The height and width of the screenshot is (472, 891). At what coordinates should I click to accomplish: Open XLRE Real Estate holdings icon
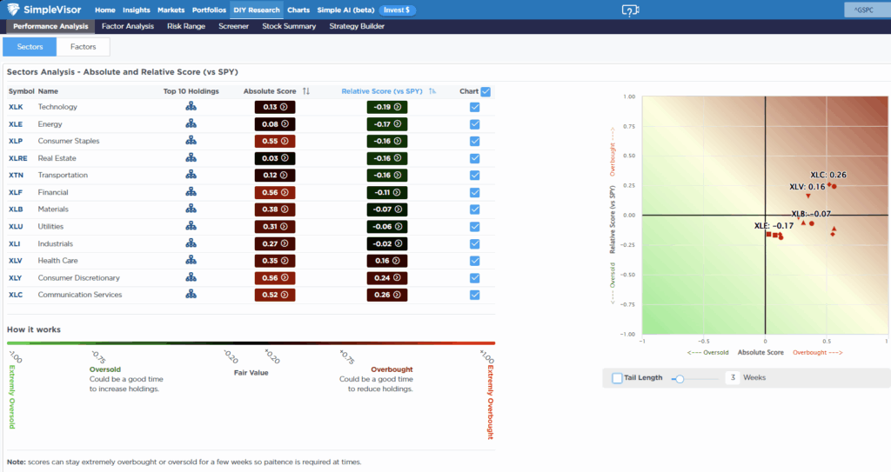tap(191, 157)
